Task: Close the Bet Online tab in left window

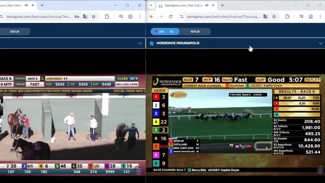Action: point(33,5)
